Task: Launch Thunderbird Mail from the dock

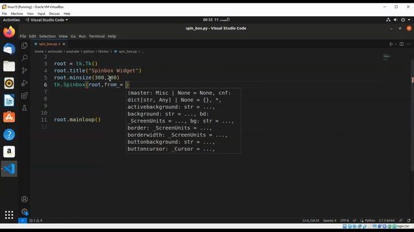Action: (9, 49)
